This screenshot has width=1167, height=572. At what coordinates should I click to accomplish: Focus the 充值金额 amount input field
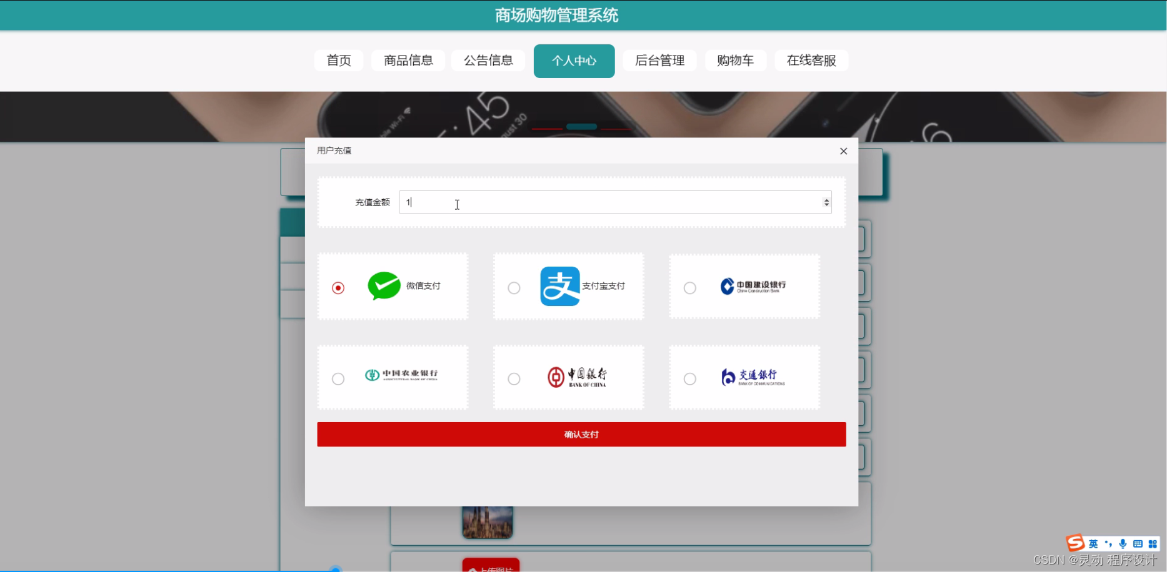pos(615,202)
